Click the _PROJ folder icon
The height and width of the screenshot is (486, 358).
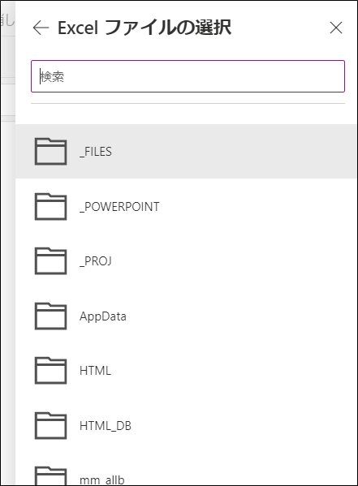click(50, 261)
